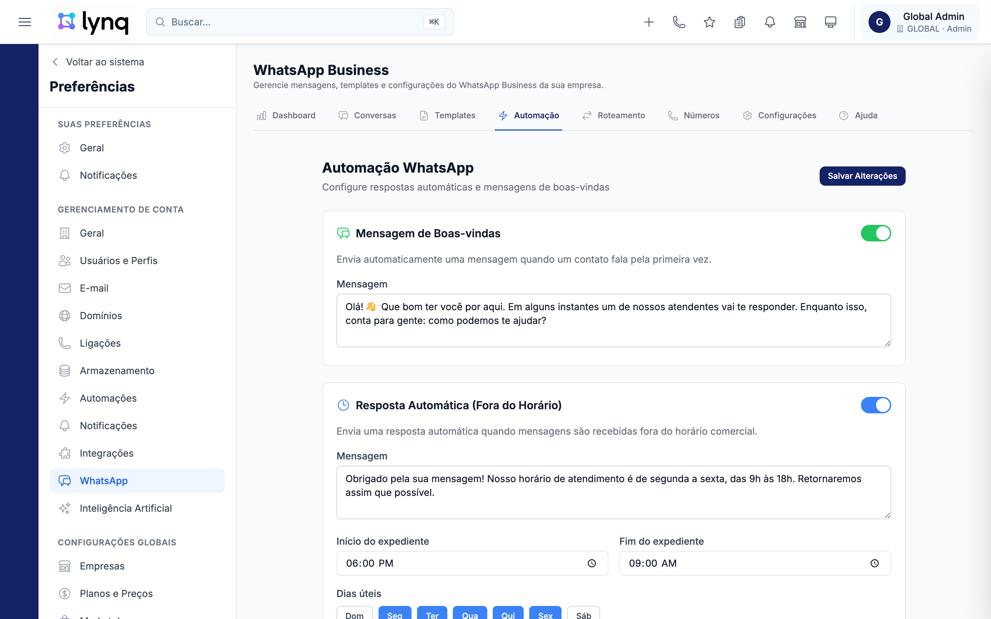Click Salvar Alterações button
Screen dimensions: 991x619
pos(862,176)
